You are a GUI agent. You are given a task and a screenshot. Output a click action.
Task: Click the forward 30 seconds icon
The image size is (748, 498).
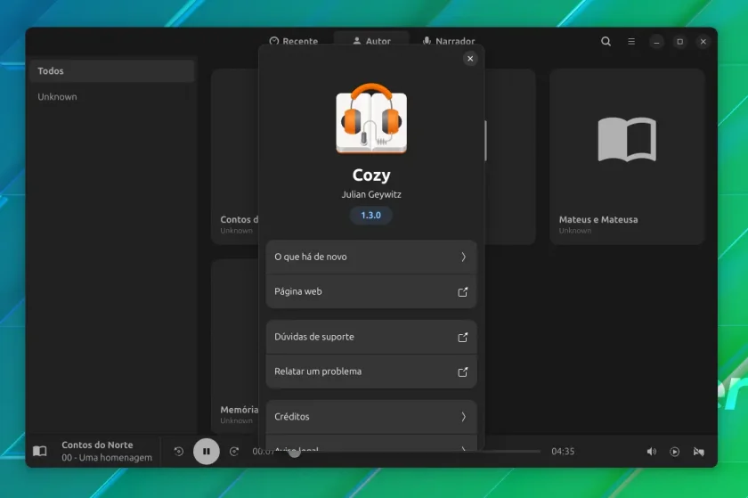pos(234,451)
